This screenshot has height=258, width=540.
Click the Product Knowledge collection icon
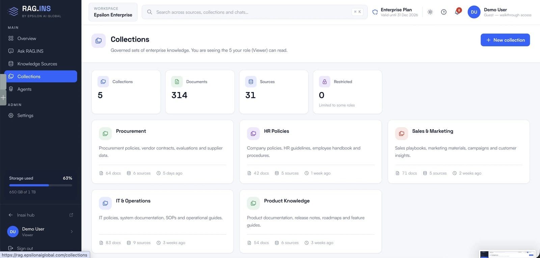click(x=253, y=203)
